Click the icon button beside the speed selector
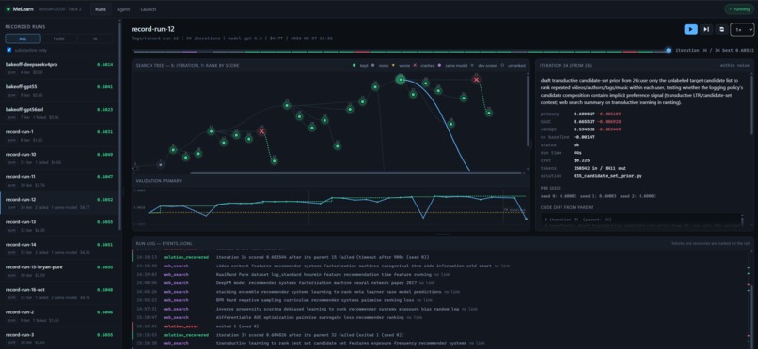The height and width of the screenshot is (349, 758). pyautogui.click(x=721, y=29)
